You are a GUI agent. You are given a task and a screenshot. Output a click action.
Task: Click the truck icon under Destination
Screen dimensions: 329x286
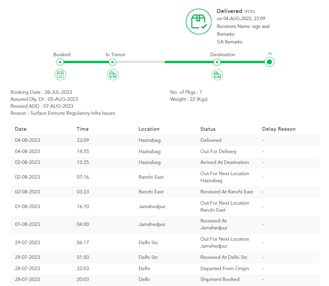217,74
